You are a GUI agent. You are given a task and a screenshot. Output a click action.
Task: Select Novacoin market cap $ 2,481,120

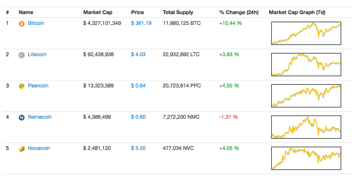click(97, 148)
